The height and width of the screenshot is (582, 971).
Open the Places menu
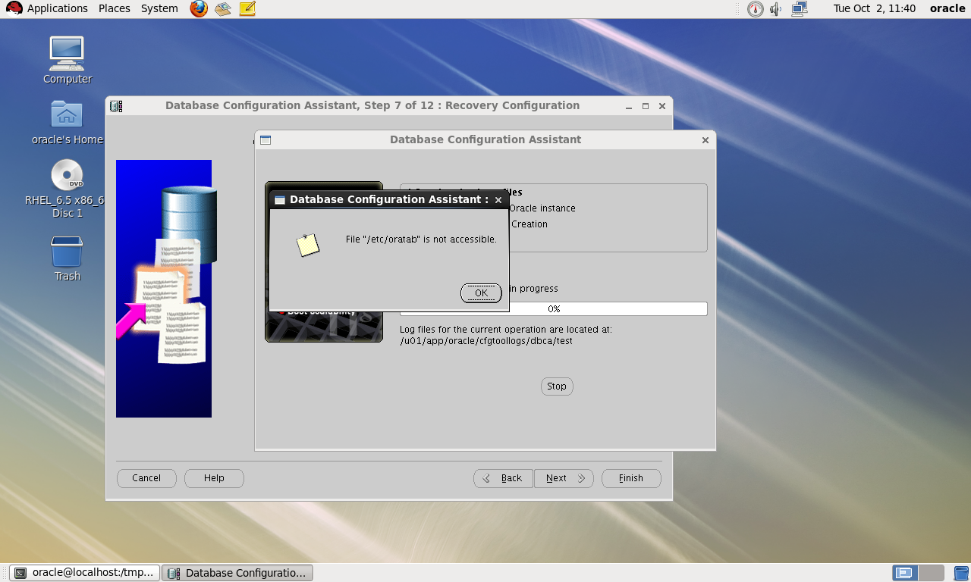click(x=115, y=9)
